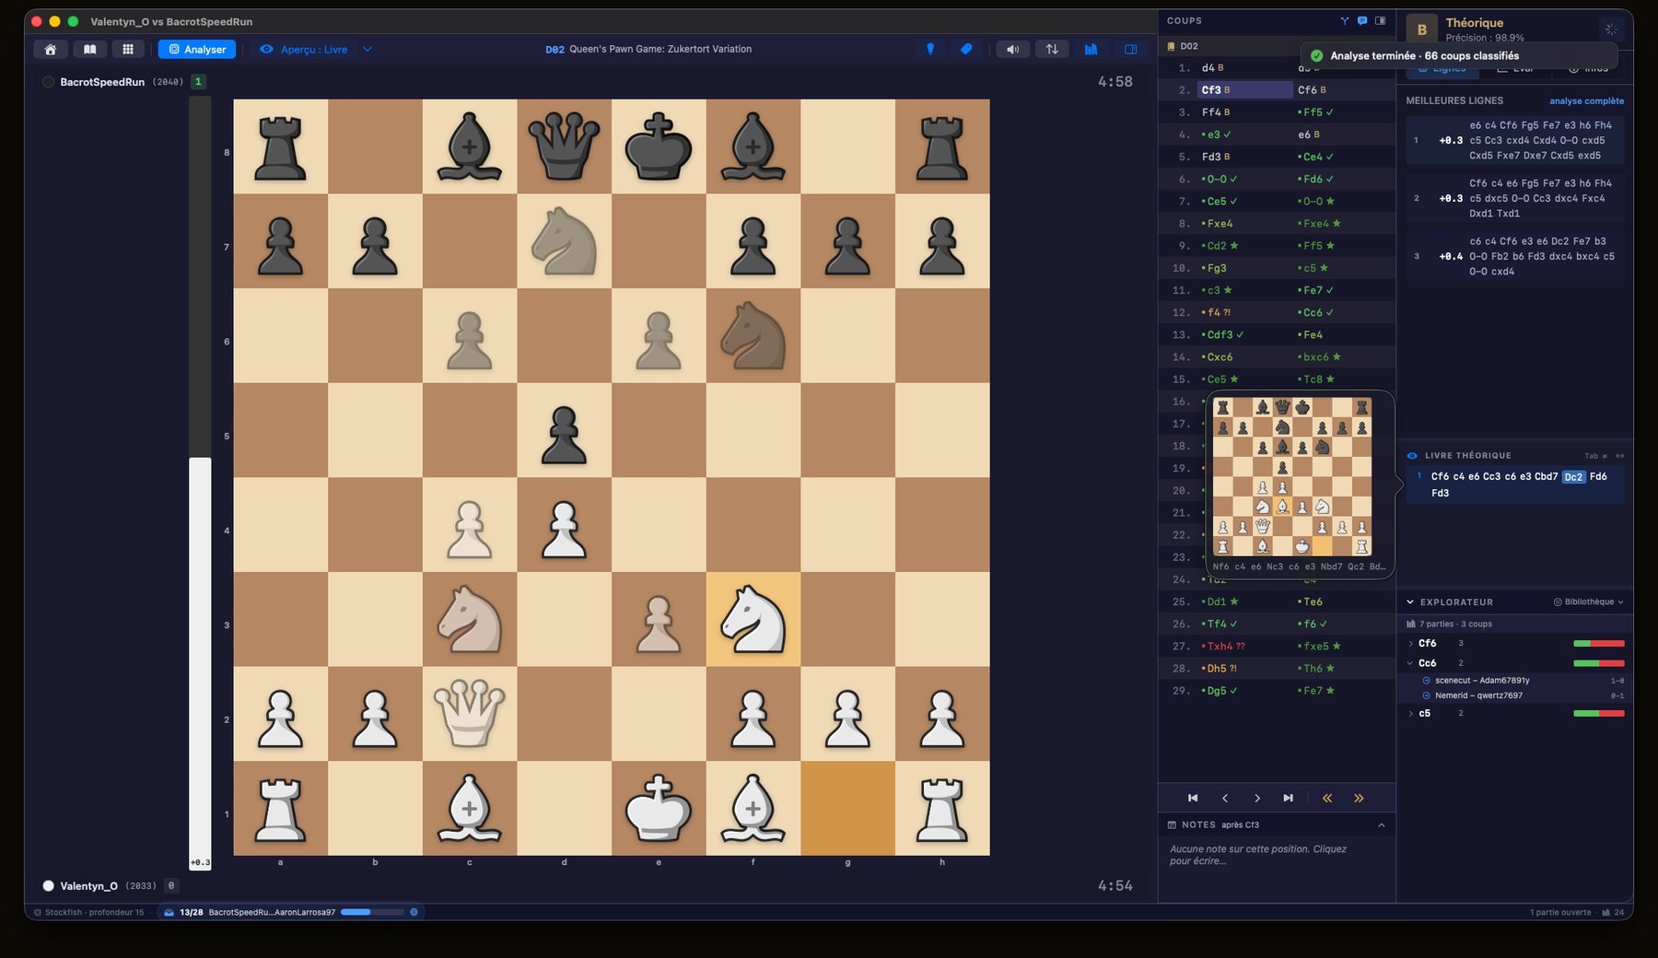The width and height of the screenshot is (1658, 958).
Task: Click the variations branch icon in Coups
Action: click(x=1345, y=20)
